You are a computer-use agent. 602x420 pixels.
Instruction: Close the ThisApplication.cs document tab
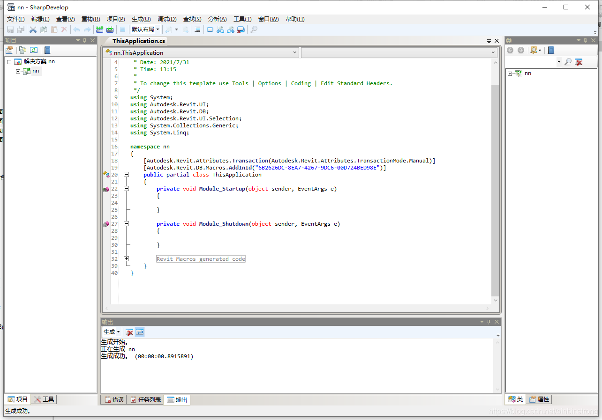[x=497, y=41]
